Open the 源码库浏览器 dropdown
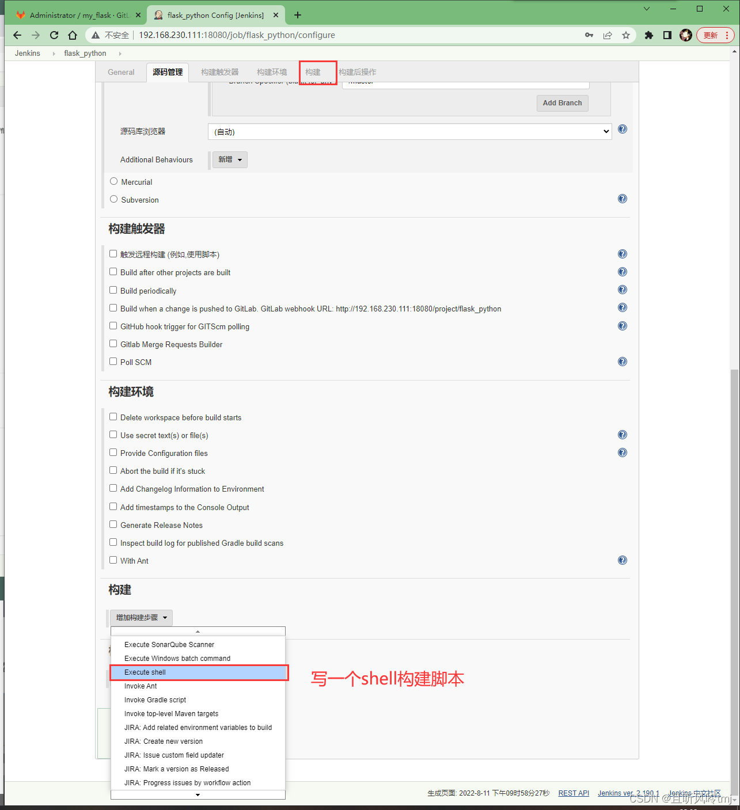Screen dimensions: 740x810 pos(409,132)
